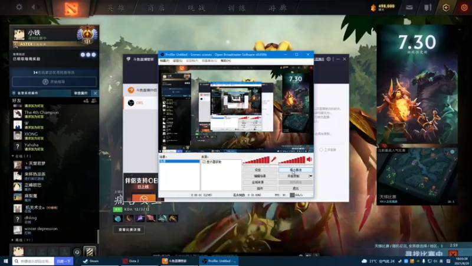Open Dota 2 settings gear
472x266 pixels.
[x=19, y=7]
